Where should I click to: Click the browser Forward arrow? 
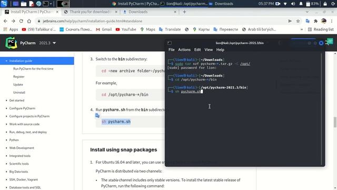[x=13, y=21]
